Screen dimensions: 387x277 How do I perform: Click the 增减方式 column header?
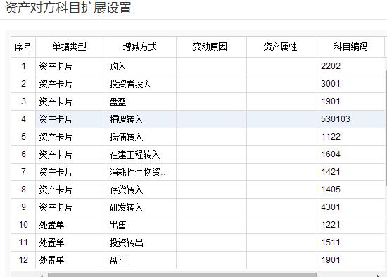tap(141, 47)
